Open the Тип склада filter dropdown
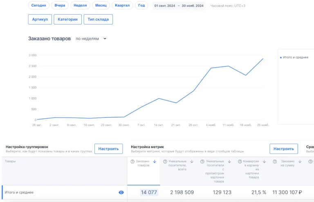The height and width of the screenshot is (202, 314). (98, 19)
